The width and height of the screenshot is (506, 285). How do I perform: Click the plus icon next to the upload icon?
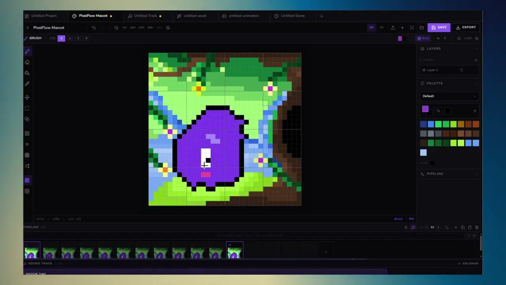[x=402, y=28]
